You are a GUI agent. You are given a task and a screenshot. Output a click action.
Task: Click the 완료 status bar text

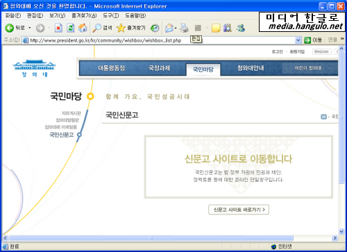tap(15, 246)
